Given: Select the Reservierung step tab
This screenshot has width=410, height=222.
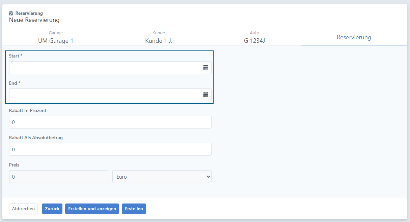Looking at the screenshot, I should point(354,37).
